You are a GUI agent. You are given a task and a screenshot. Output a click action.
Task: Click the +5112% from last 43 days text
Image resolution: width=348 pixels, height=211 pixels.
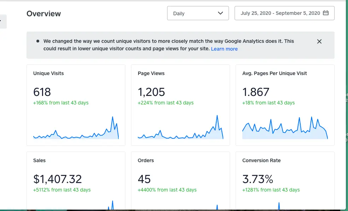[62, 190]
